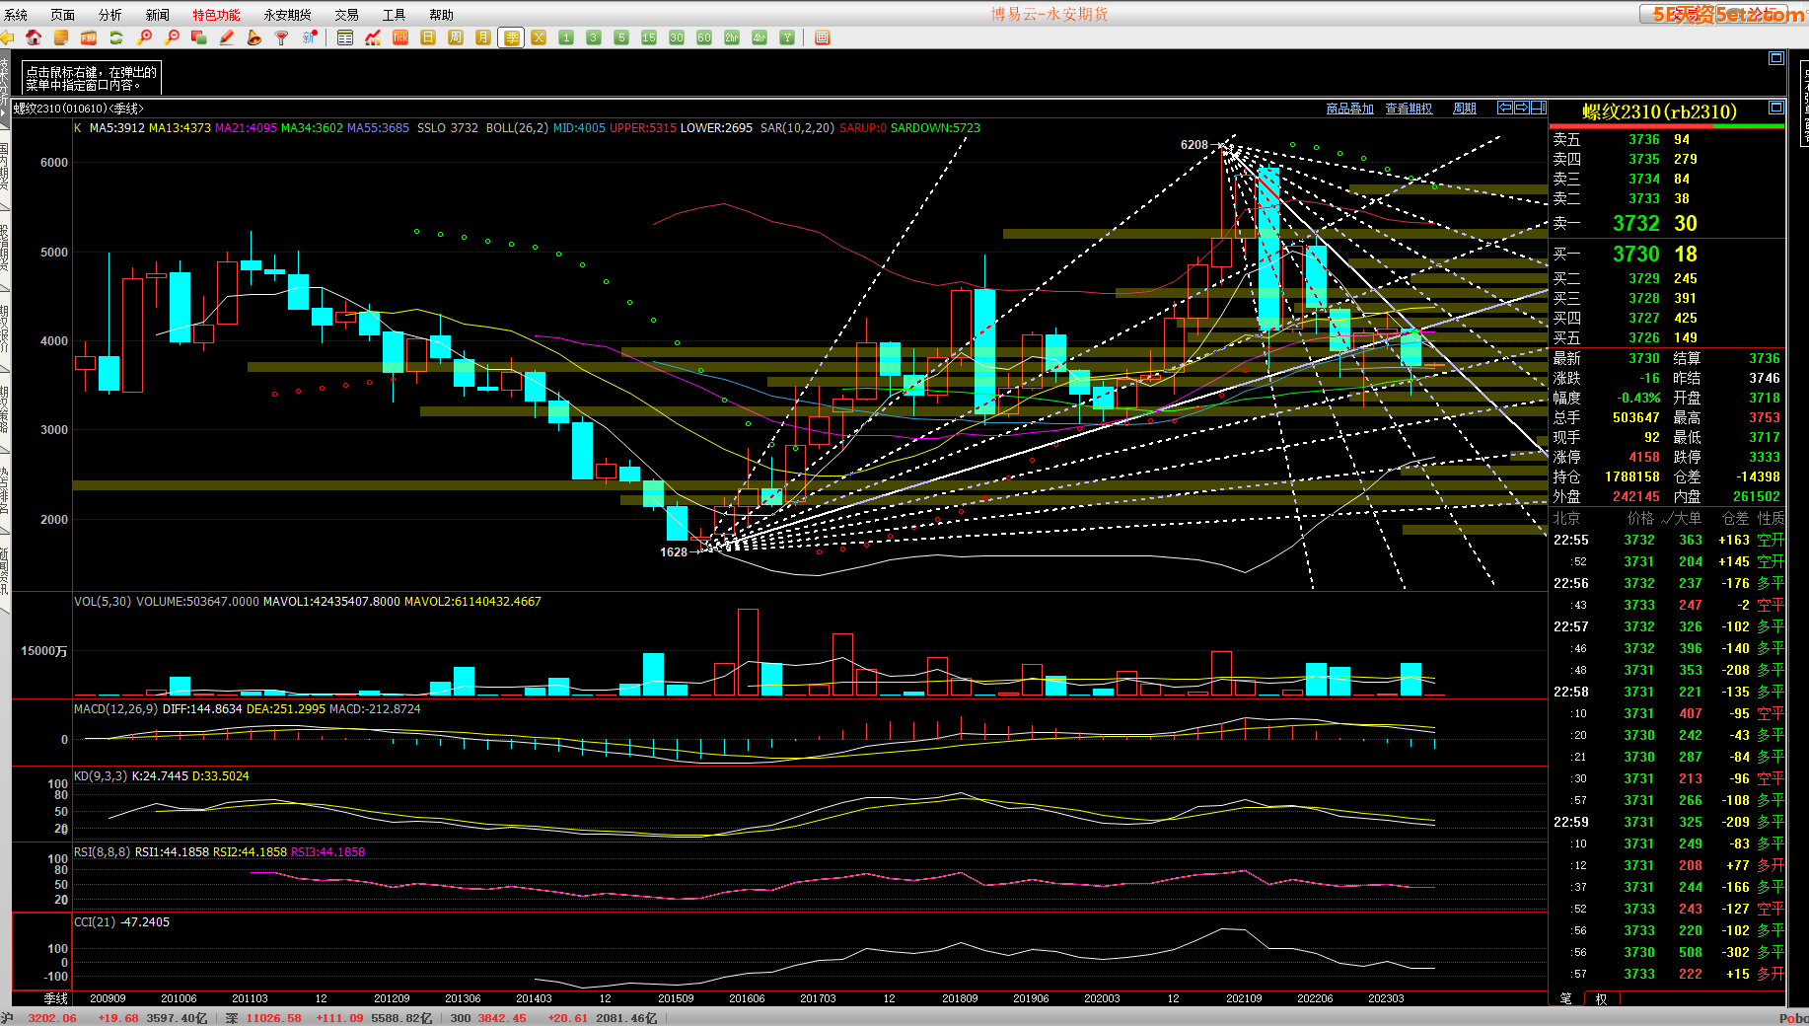
Task: Open 特色功能 menu
Action: click(x=217, y=15)
